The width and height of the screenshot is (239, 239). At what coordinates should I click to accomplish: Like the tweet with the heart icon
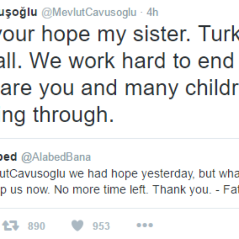point(78,226)
